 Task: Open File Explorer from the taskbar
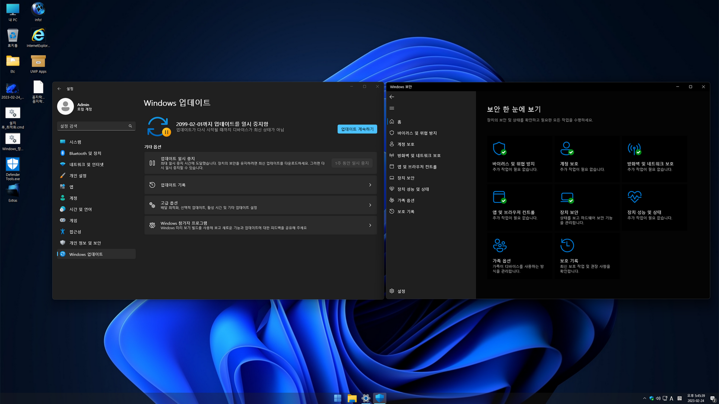tap(352, 398)
